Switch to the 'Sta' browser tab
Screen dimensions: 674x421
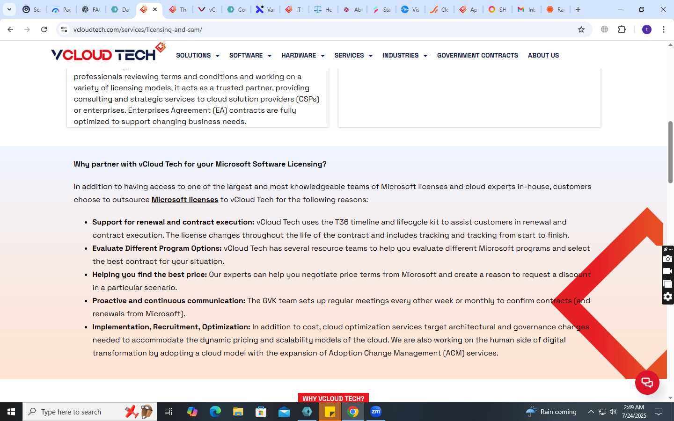click(381, 9)
